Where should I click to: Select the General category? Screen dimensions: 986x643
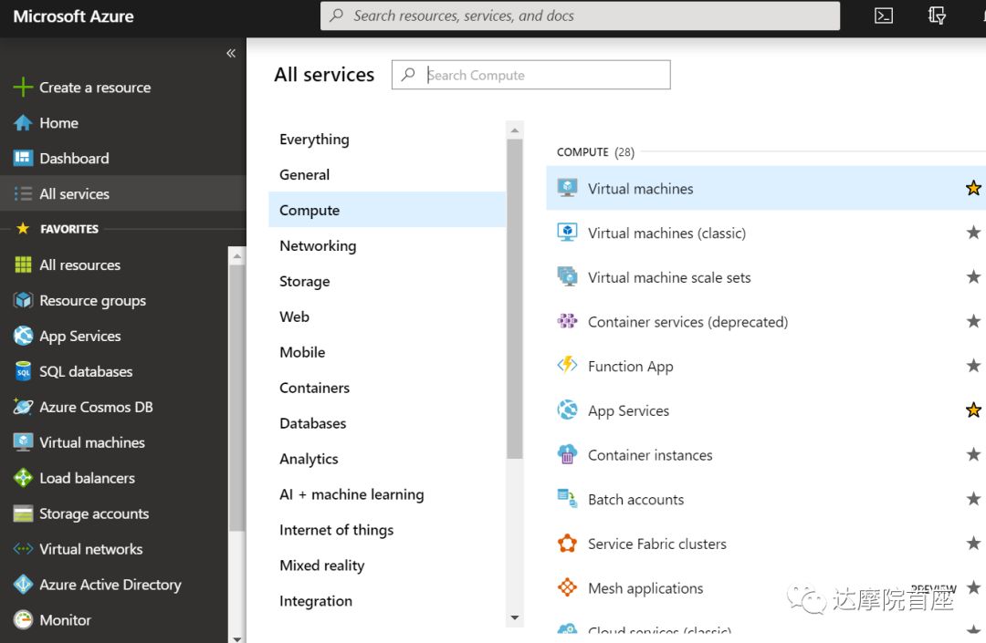pyautogui.click(x=387, y=174)
